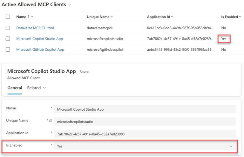Click the Microsoft Copilot Studio App form title
The image size is (244, 157).
pos(42,71)
